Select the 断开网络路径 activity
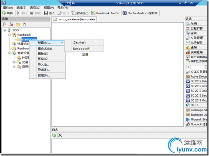 coord(197,57)
